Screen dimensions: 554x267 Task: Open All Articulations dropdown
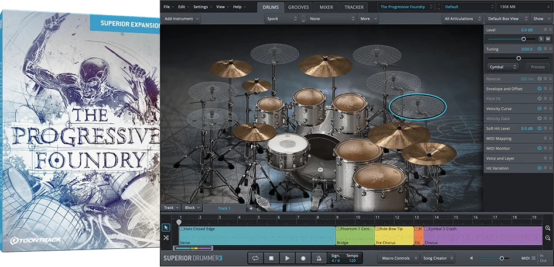click(x=462, y=19)
